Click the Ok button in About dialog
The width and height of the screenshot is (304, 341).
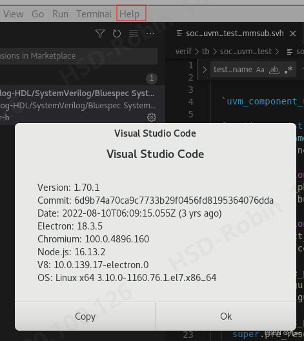[x=226, y=317]
